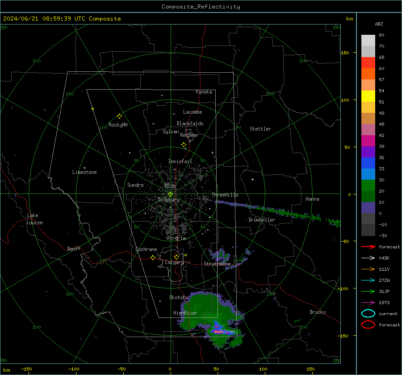This screenshot has width=402, height=375.
Task: Click the light gray 80 dBZ swatch
Action: 368,41
